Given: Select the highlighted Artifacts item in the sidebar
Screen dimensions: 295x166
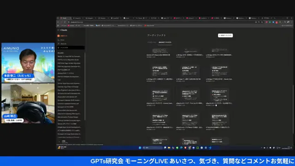Looking at the screenshot, I should (71, 47).
